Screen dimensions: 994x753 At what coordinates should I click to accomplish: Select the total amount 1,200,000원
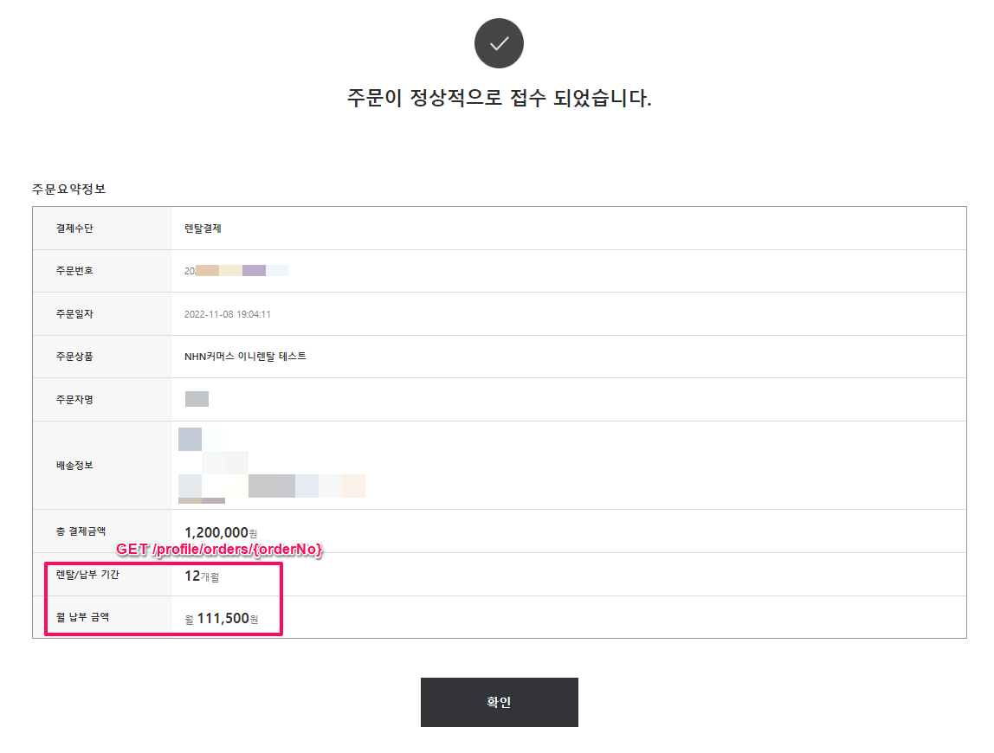pos(221,532)
